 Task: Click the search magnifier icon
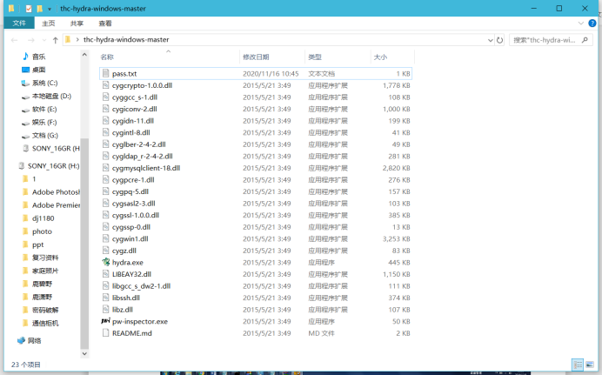coord(585,40)
